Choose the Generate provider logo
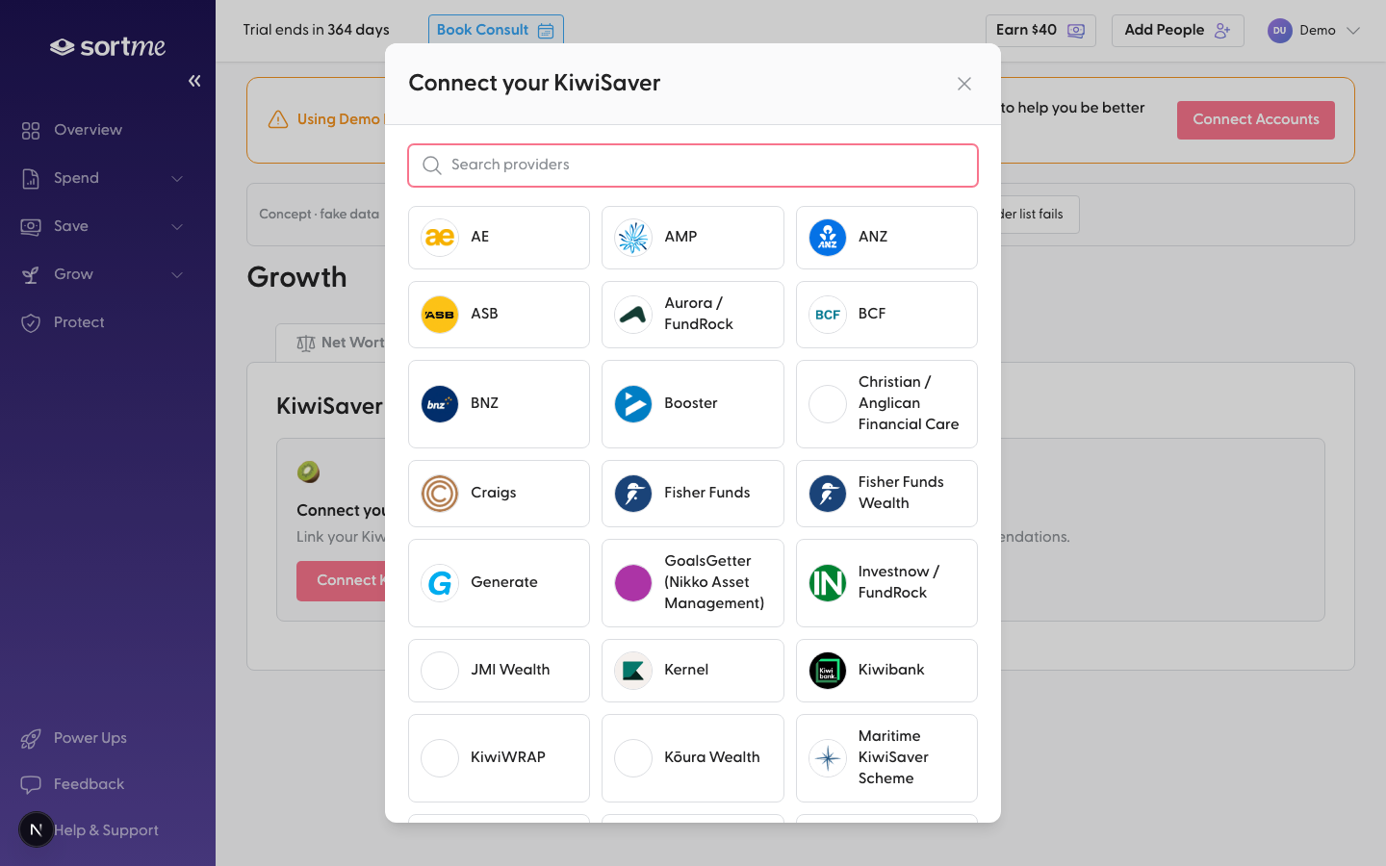 440,583
